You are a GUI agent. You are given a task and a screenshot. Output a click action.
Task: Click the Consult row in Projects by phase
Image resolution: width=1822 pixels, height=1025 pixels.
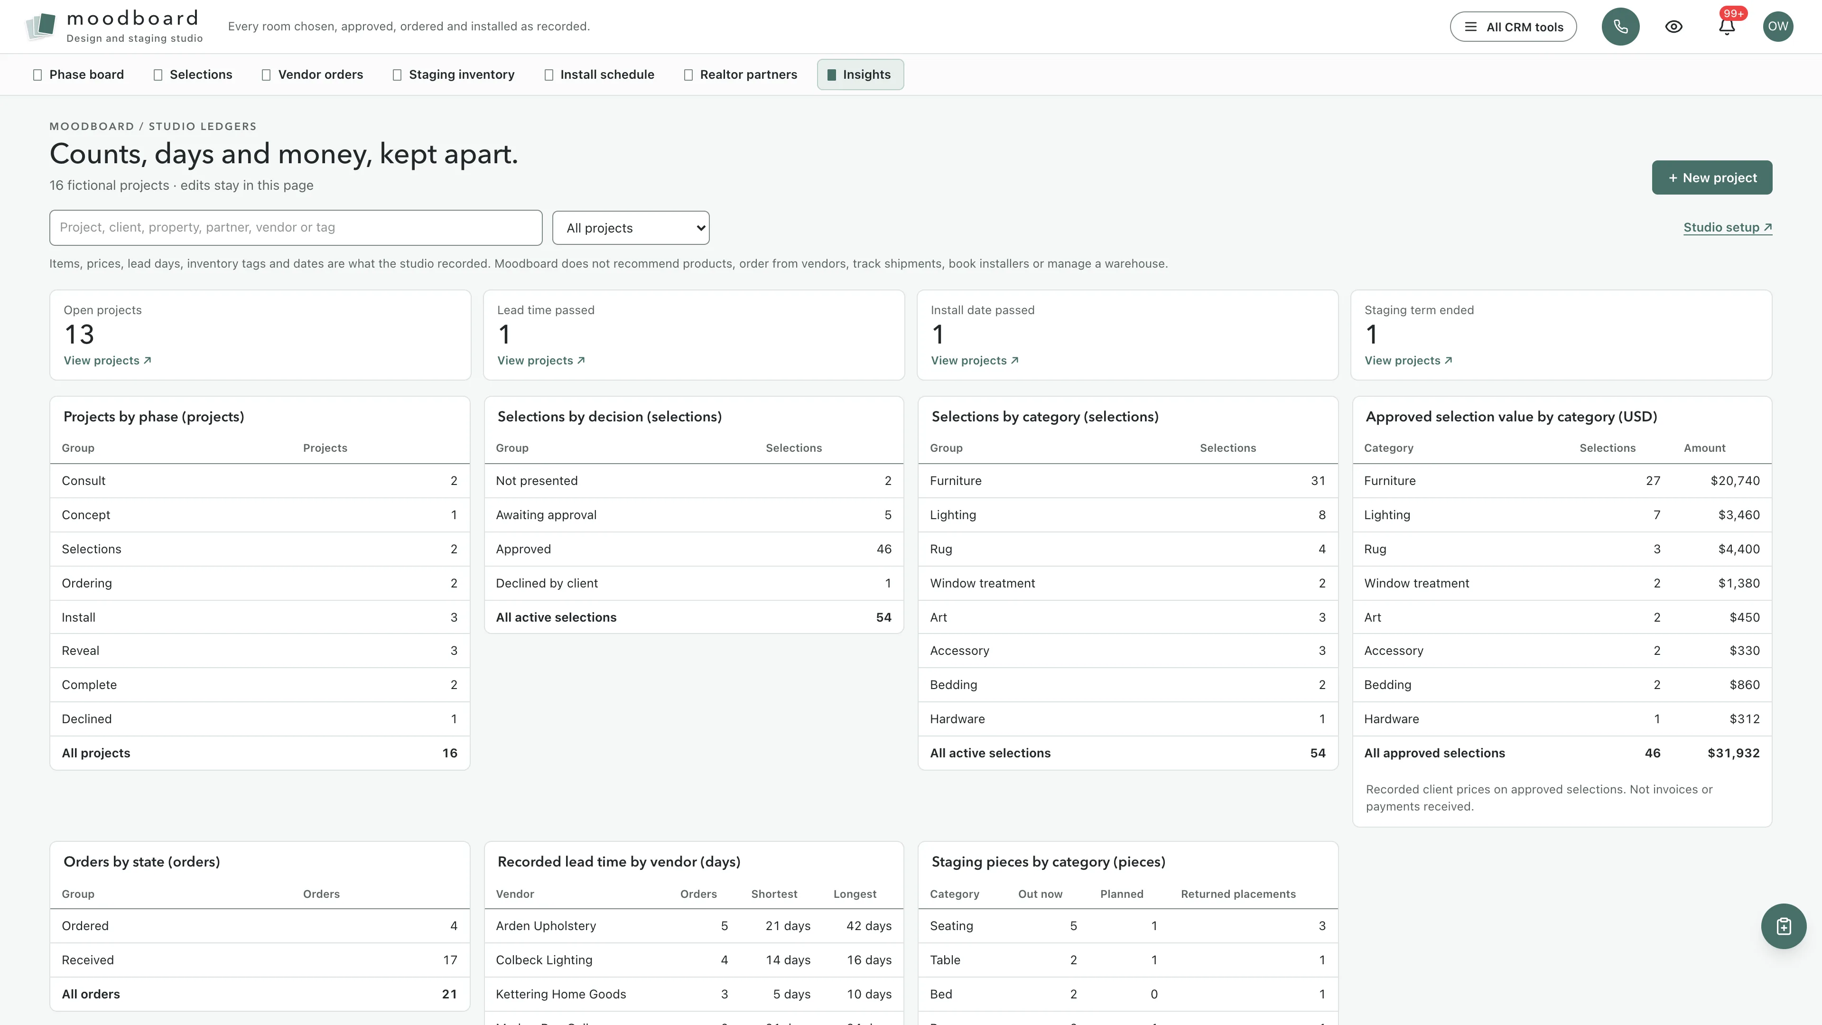pyautogui.click(x=260, y=481)
